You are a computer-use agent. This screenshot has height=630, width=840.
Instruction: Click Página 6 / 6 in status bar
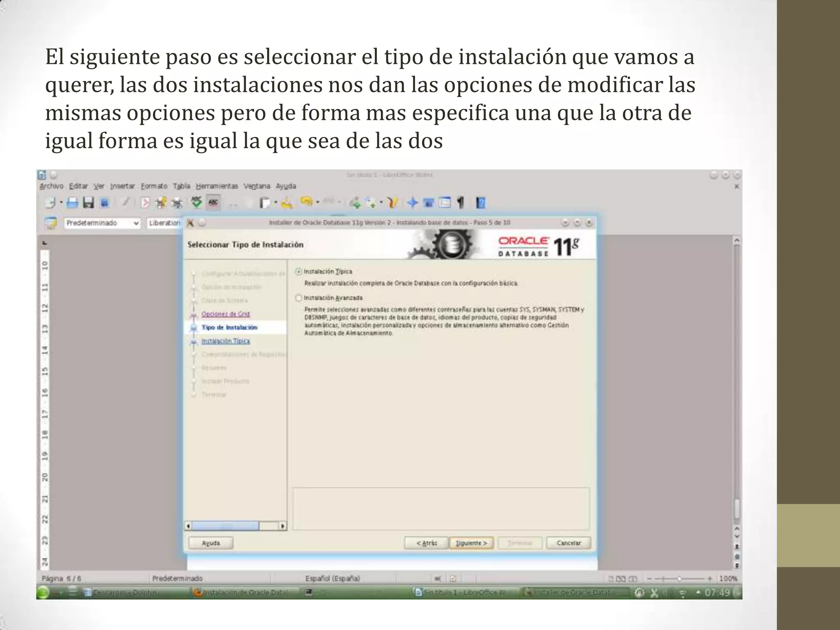[61, 579]
